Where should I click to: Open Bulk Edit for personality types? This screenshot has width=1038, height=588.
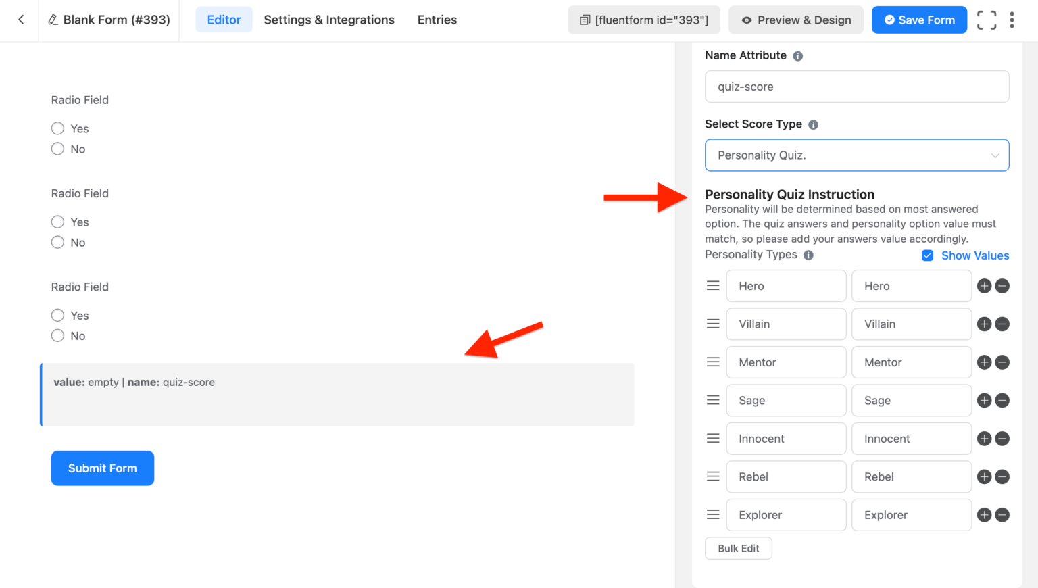738,548
